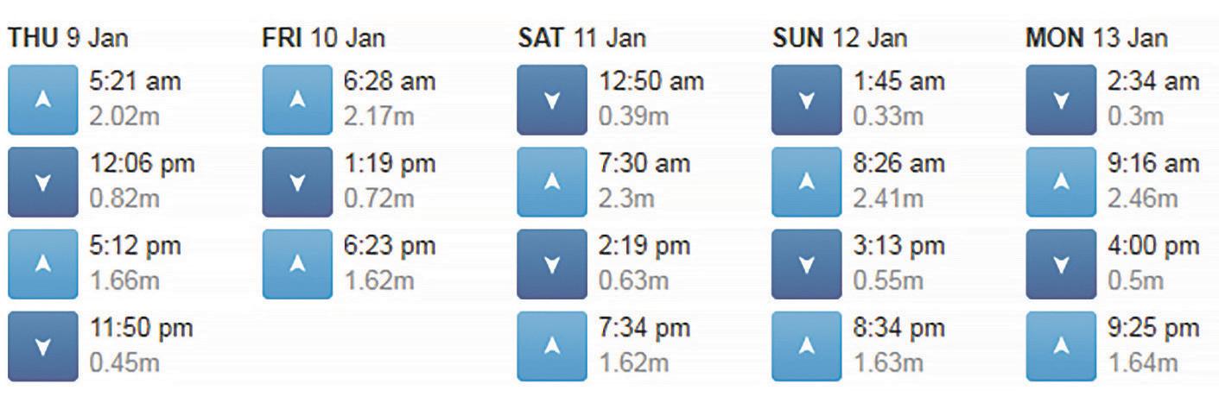The image size is (1219, 409).
Task: Click low tide icon at 1:19 pm Friday
Action: (x=297, y=182)
